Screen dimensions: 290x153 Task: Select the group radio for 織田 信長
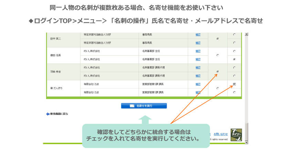click(x=217, y=55)
